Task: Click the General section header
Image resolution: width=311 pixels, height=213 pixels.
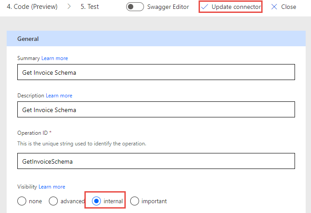Action: 156,39
